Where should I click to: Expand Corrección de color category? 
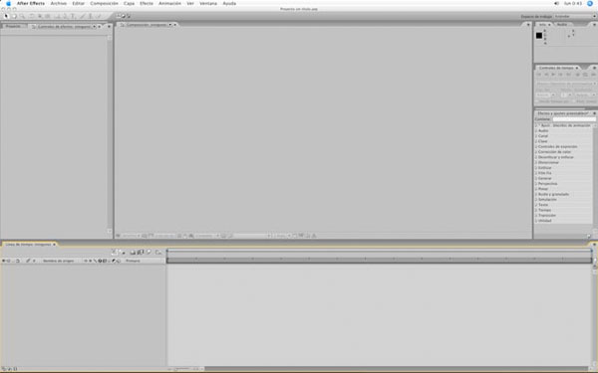coord(536,152)
